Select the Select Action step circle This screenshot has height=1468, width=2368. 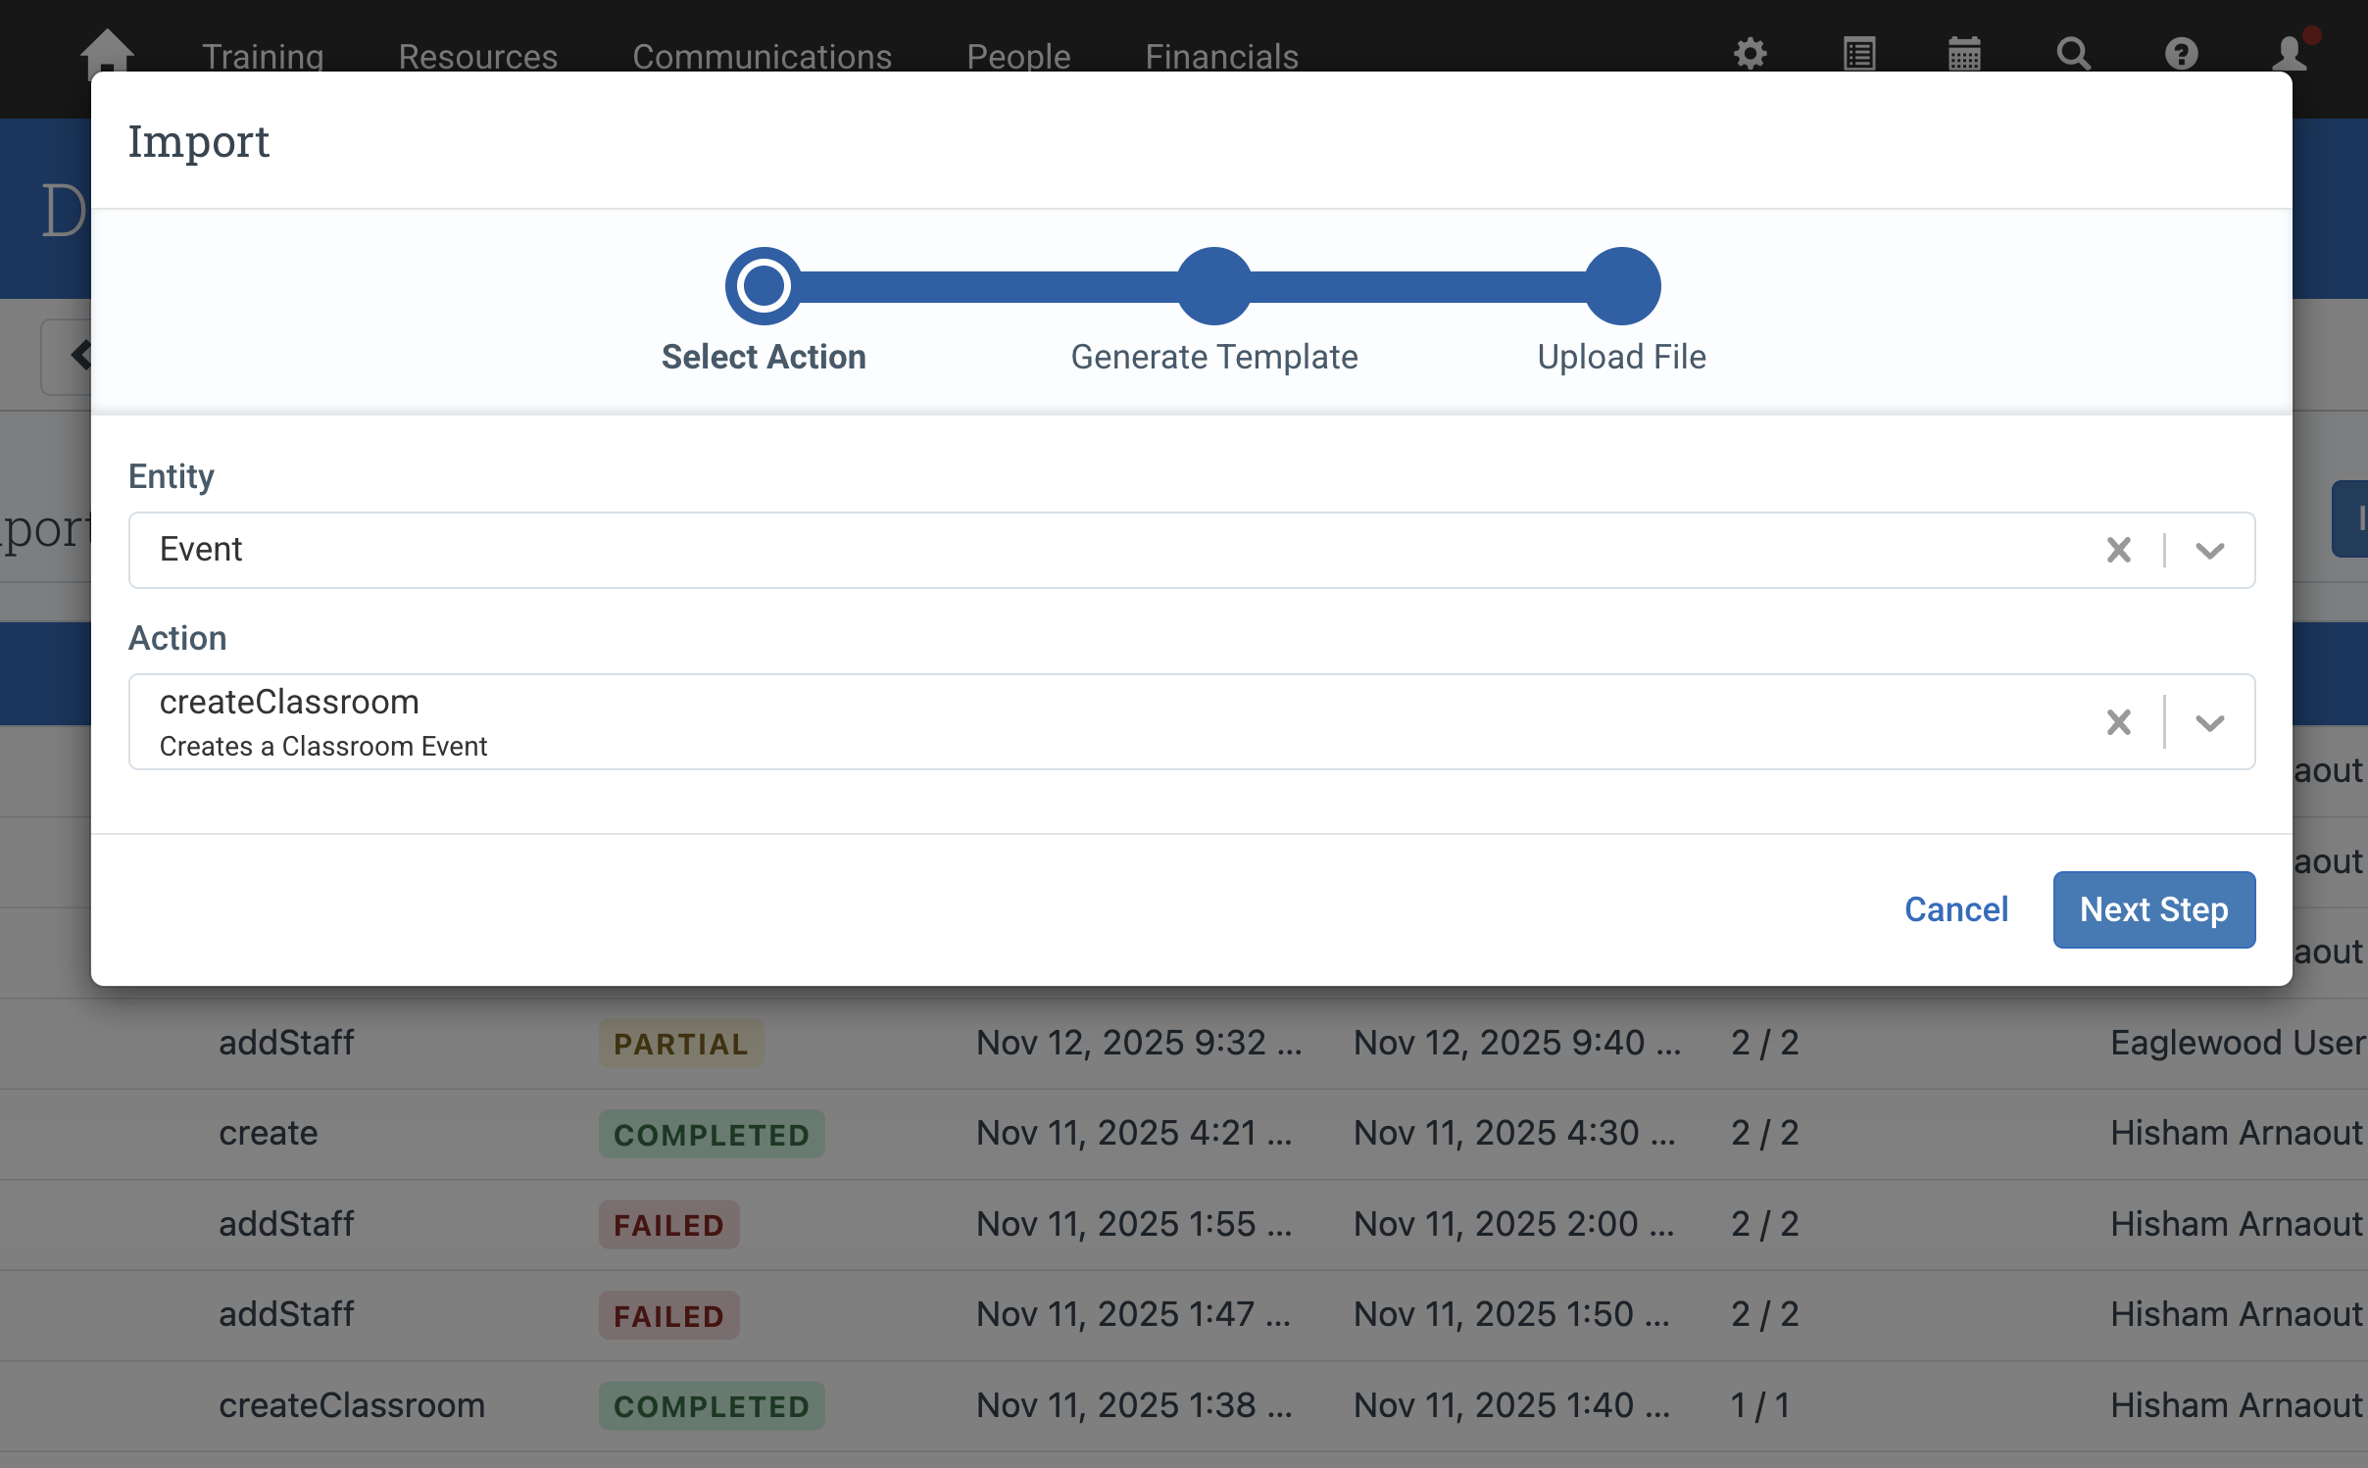click(x=765, y=284)
